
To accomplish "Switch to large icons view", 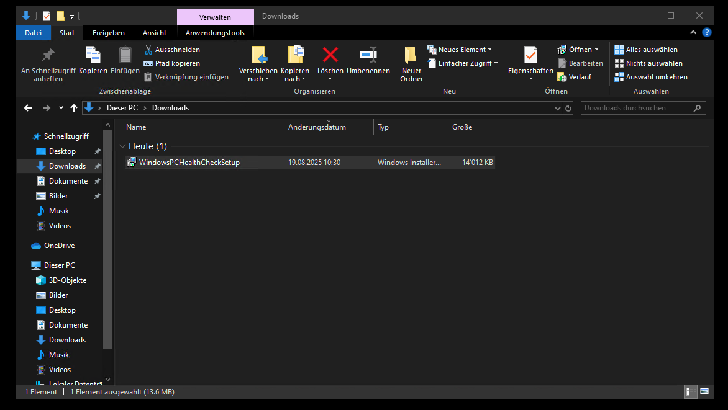I will pyautogui.click(x=705, y=392).
